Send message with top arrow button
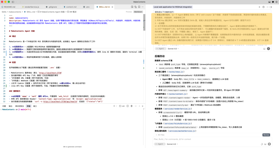This screenshot has height=148, width=279. 268,49
